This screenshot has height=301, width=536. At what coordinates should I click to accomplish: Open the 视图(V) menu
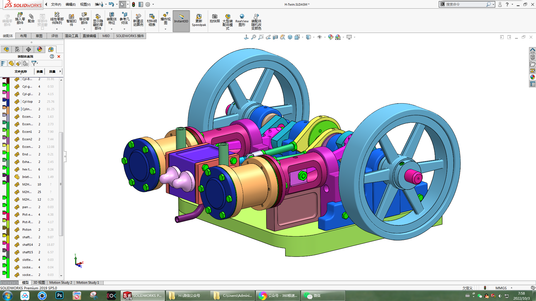pyautogui.click(x=85, y=4)
